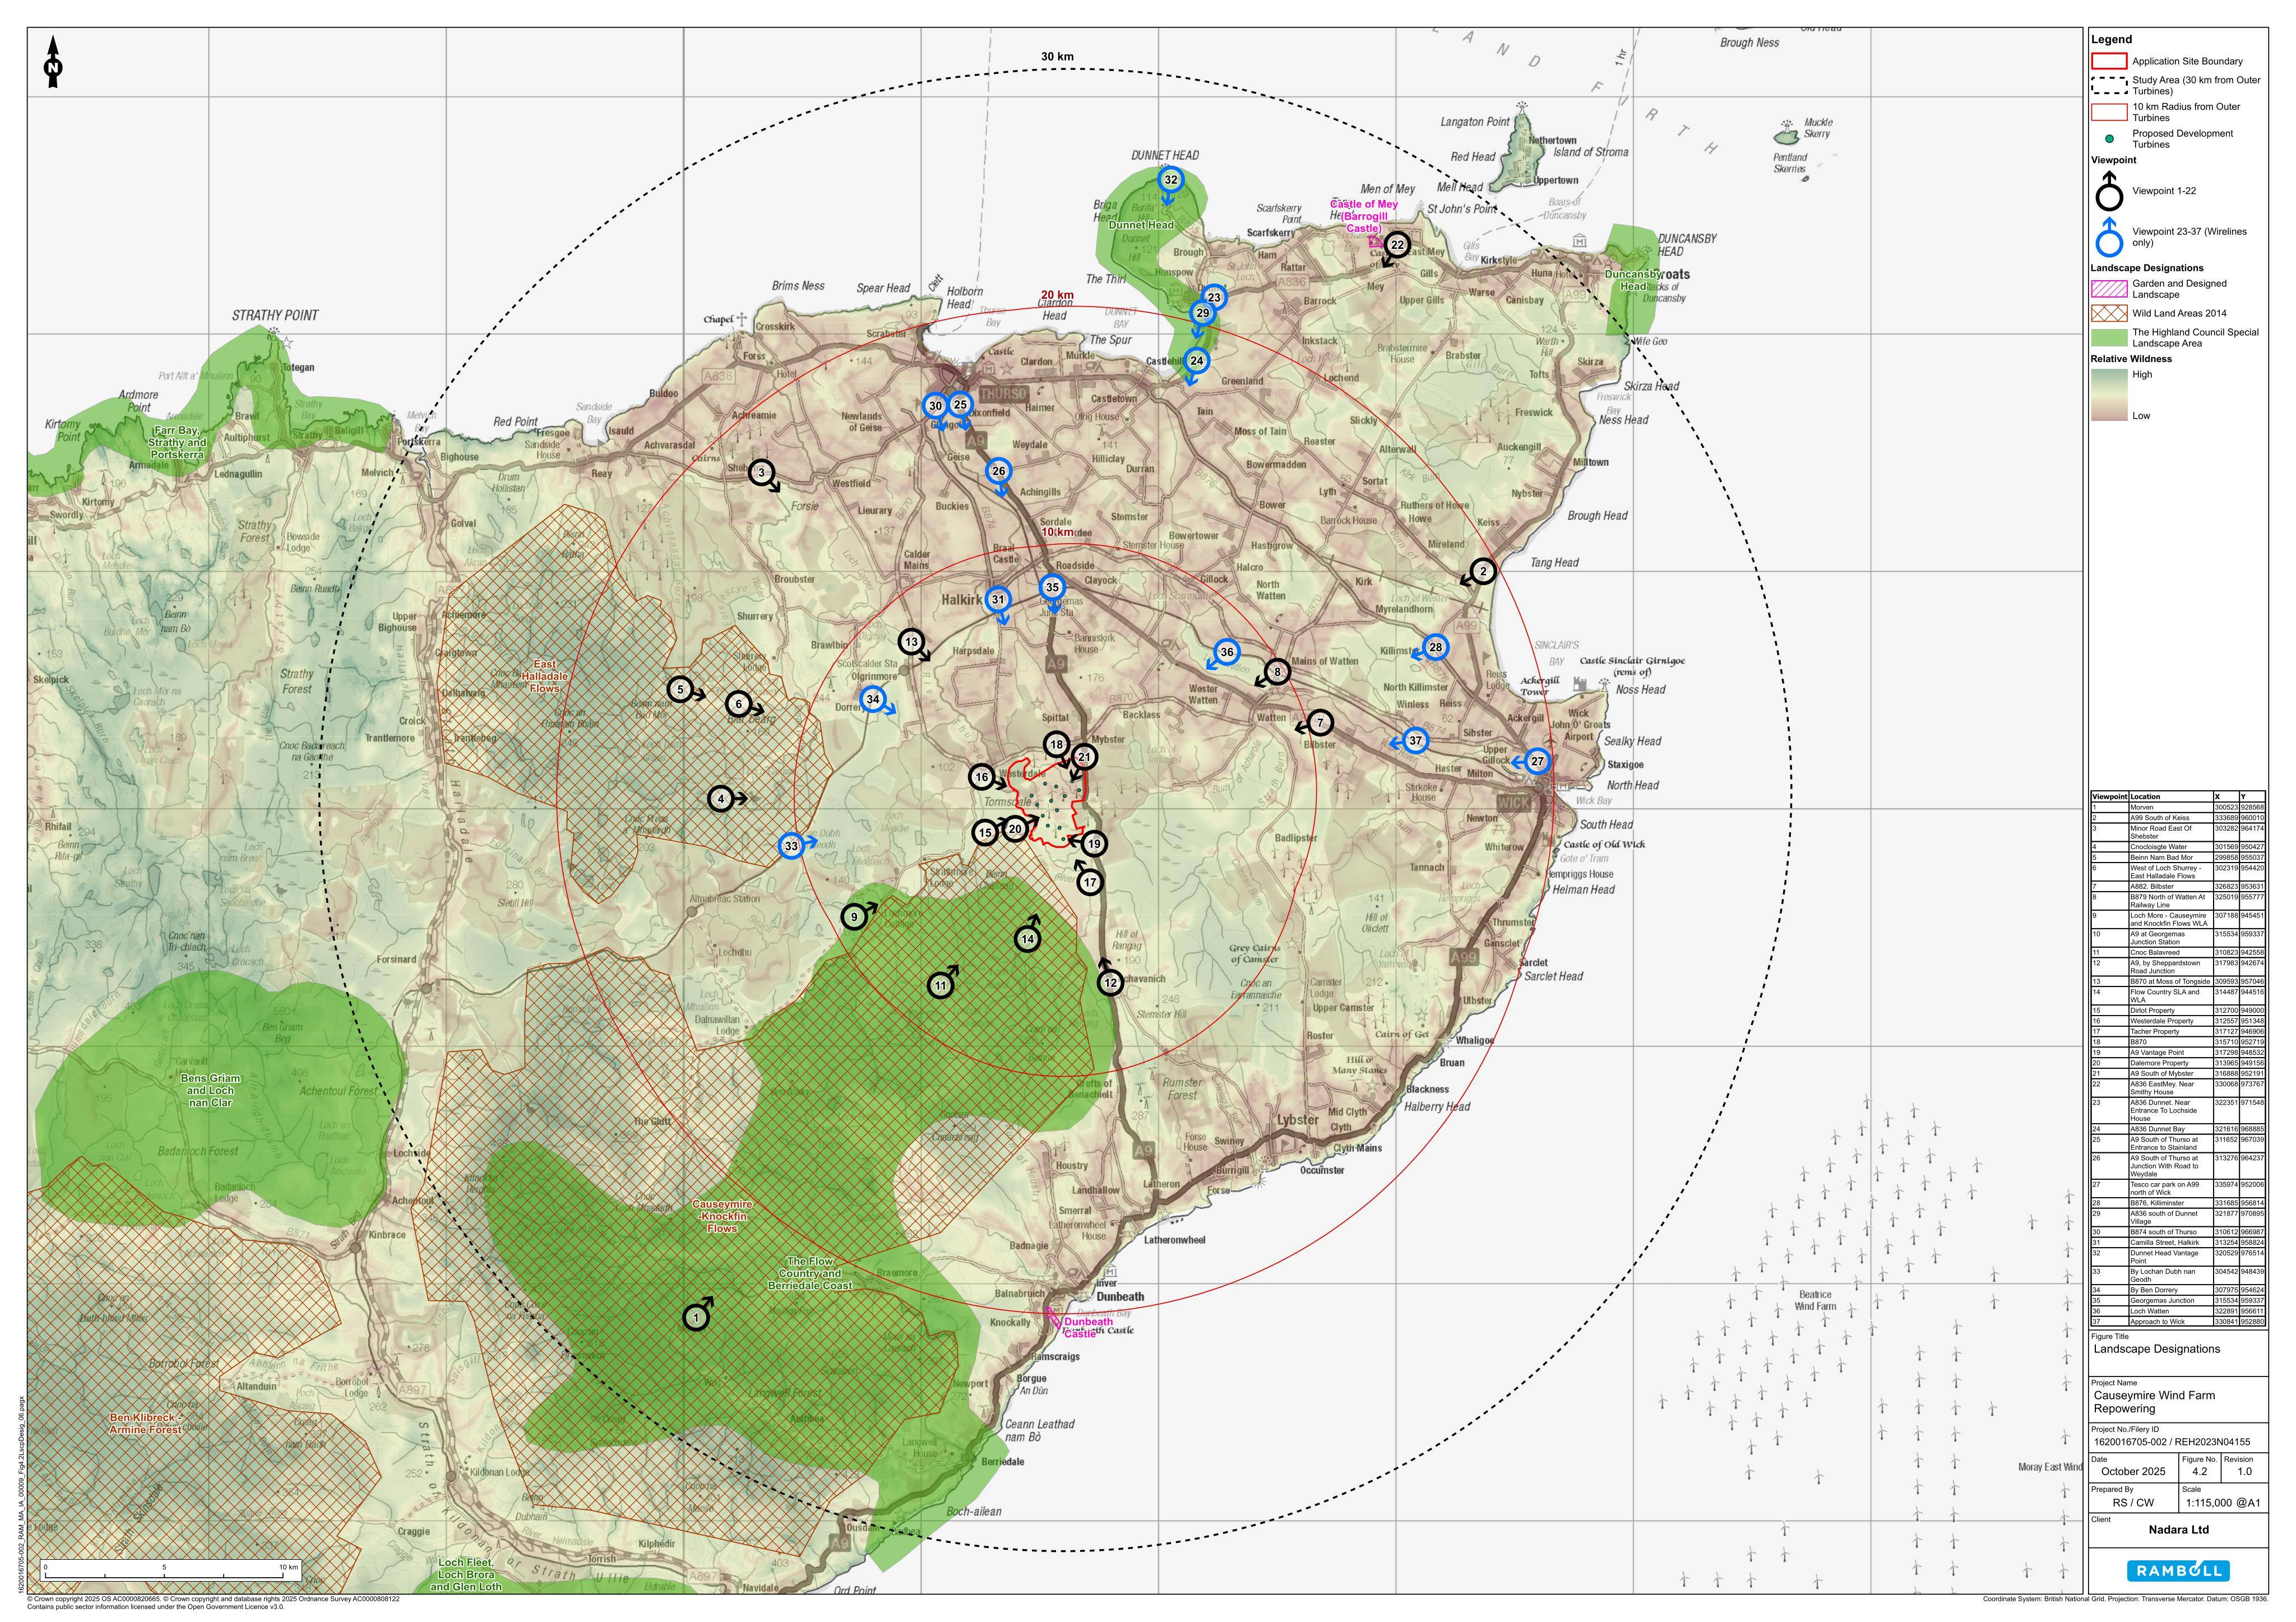The image size is (2296, 1622).
Task: Click the '1:115,000 @A1' scale value
Action: pyautogui.click(x=2222, y=1502)
